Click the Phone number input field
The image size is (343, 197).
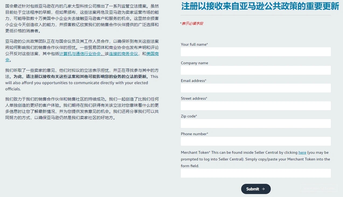255,141
